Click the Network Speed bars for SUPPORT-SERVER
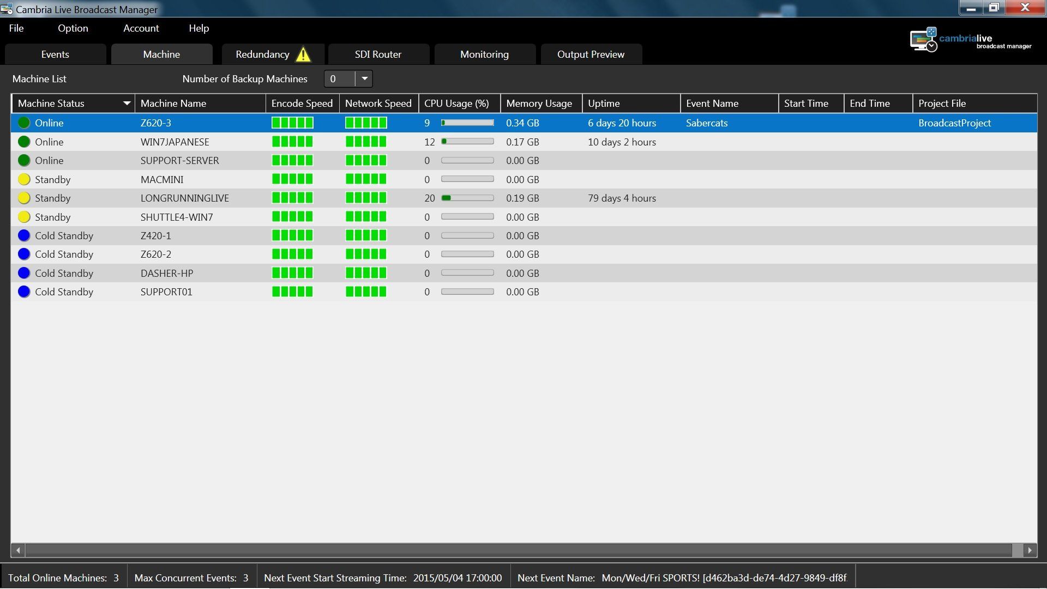Viewport: 1047px width, 589px height. [x=366, y=161]
